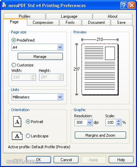Click the 297 height label in preview

coord(76,69)
